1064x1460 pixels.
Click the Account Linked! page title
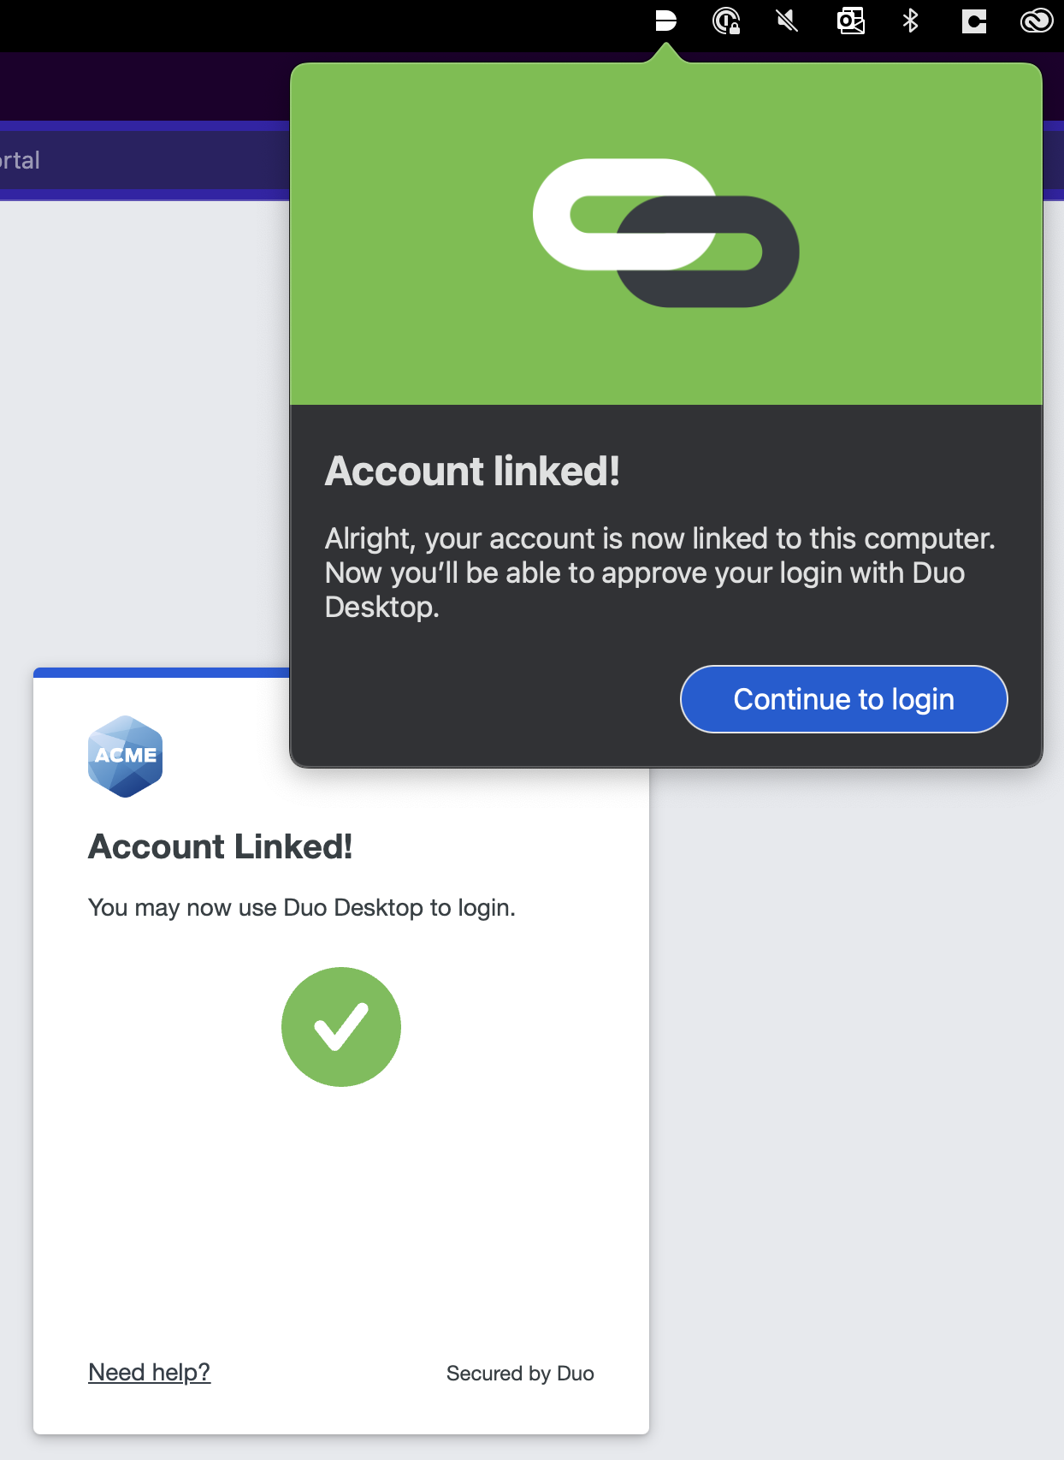tap(221, 846)
